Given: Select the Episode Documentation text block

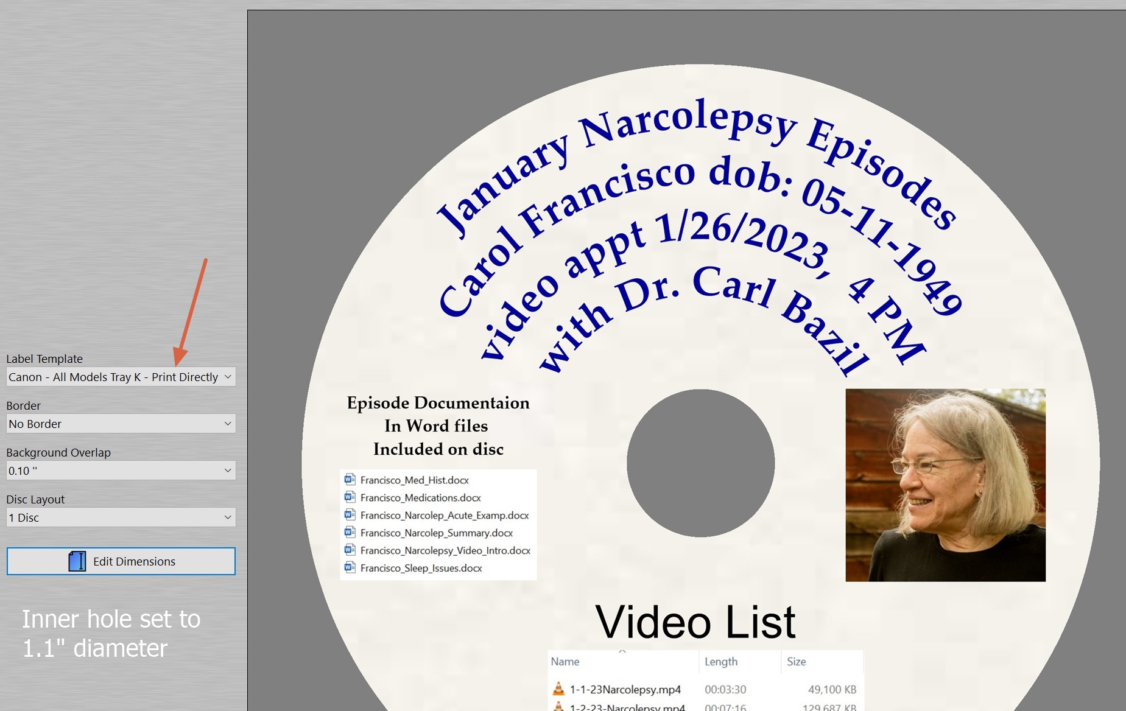Looking at the screenshot, I should click(438, 426).
